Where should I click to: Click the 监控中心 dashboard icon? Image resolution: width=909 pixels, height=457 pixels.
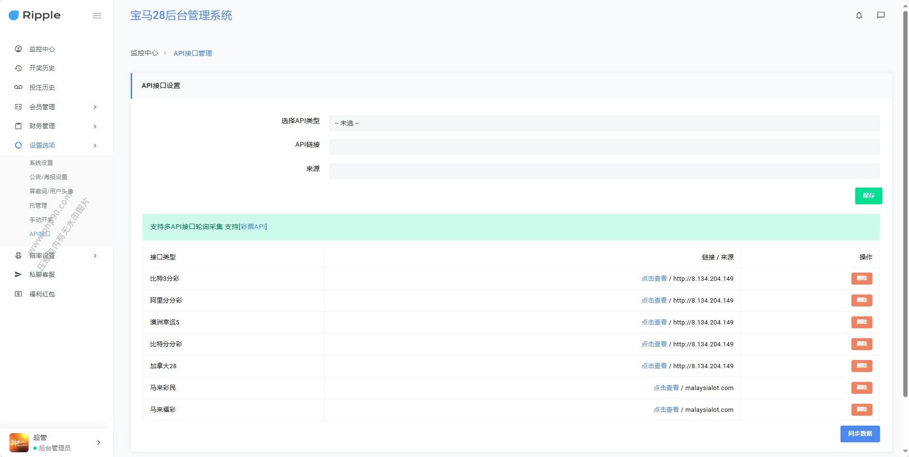click(x=19, y=49)
